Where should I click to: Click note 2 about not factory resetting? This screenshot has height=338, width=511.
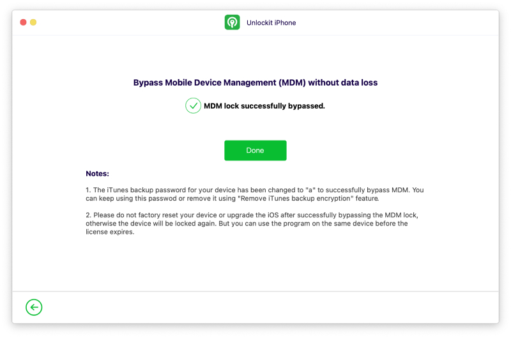[x=252, y=223]
